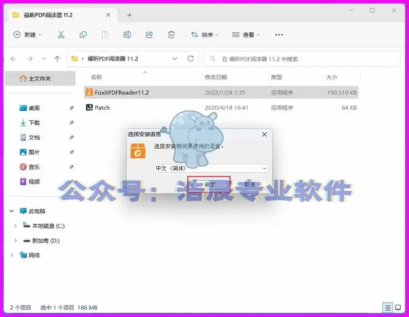Collapse the 此电脑 tree node
The width and height of the screenshot is (409, 317).
coord(12,211)
